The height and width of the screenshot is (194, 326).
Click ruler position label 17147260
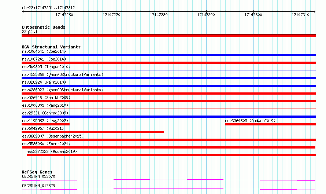click(x=64, y=15)
